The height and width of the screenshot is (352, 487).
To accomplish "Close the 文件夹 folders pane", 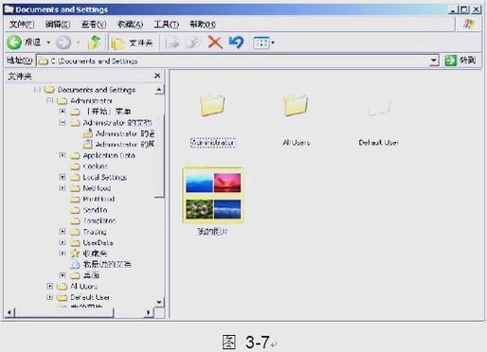I will (157, 76).
